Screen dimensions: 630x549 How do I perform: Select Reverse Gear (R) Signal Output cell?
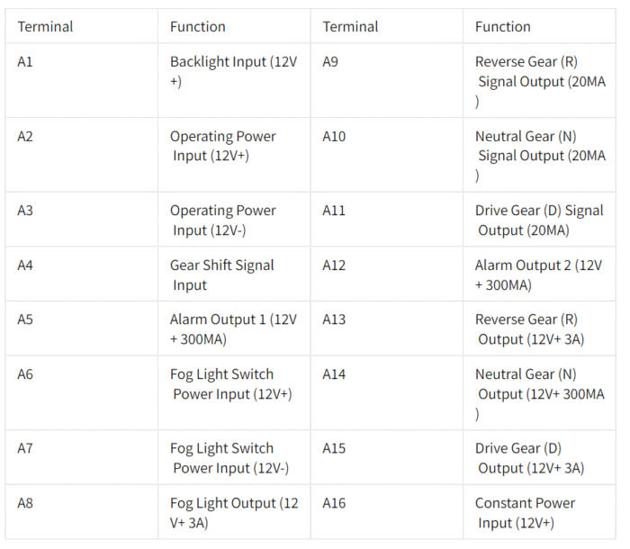tap(539, 80)
